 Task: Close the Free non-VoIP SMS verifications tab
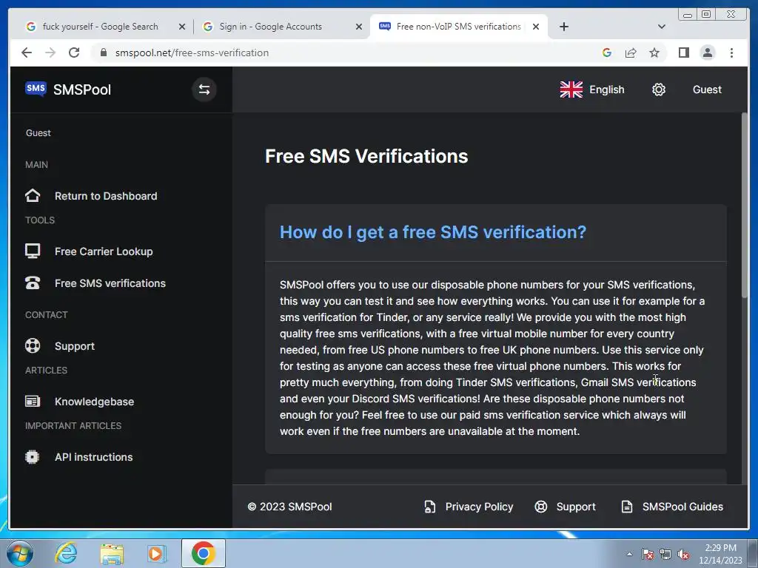[536, 27]
